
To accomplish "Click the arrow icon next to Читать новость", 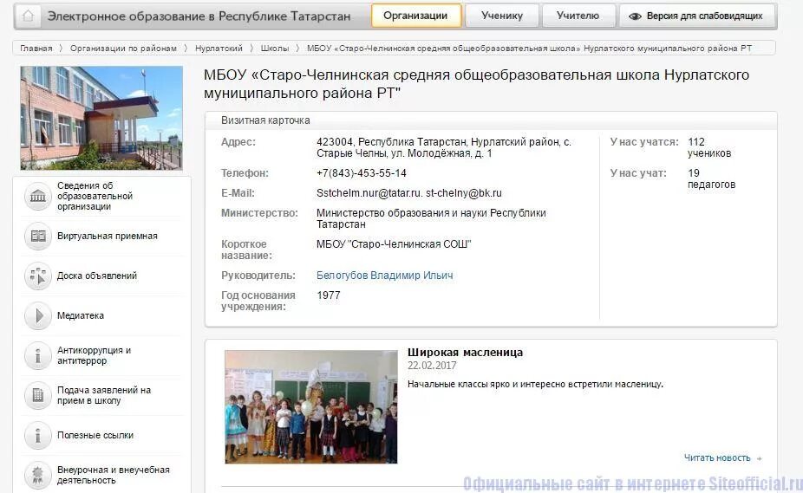I will [x=759, y=458].
